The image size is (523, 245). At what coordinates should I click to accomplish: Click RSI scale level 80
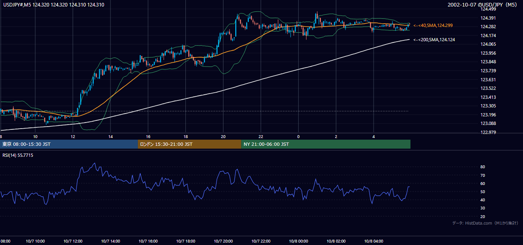pos(482,167)
